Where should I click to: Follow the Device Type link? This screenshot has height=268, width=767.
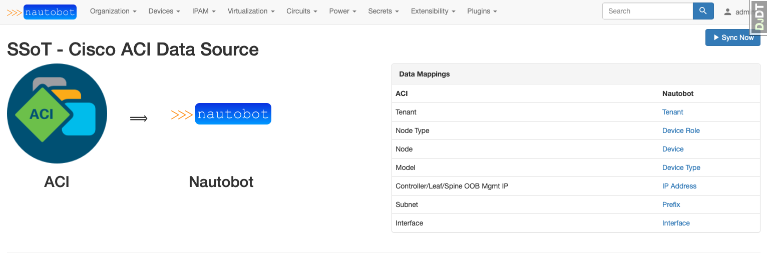point(681,167)
